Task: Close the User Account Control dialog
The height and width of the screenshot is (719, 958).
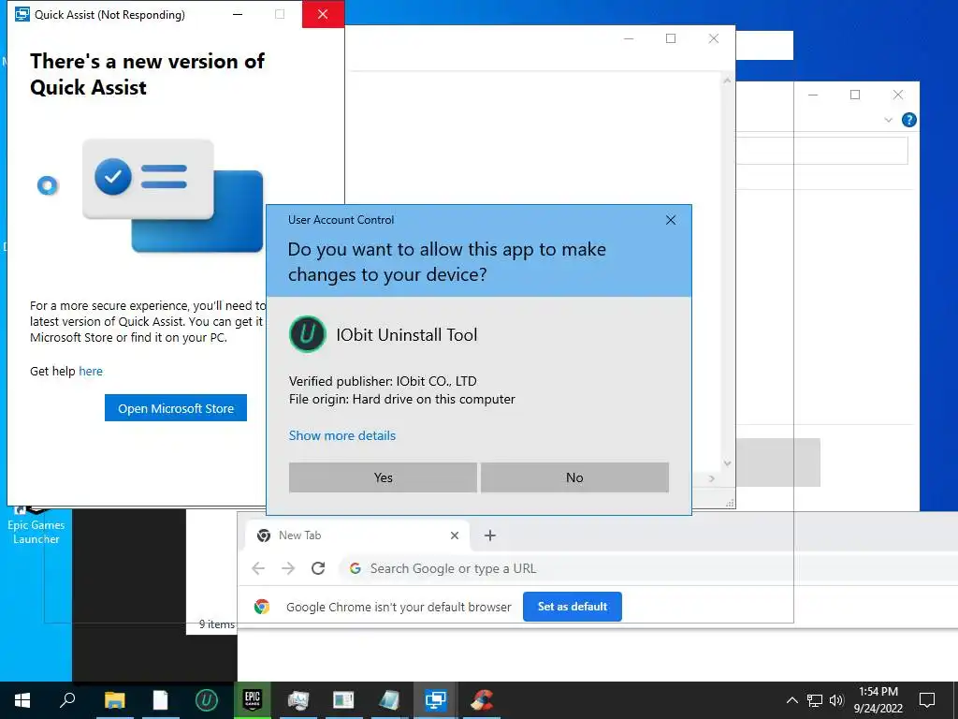Action: click(x=670, y=220)
